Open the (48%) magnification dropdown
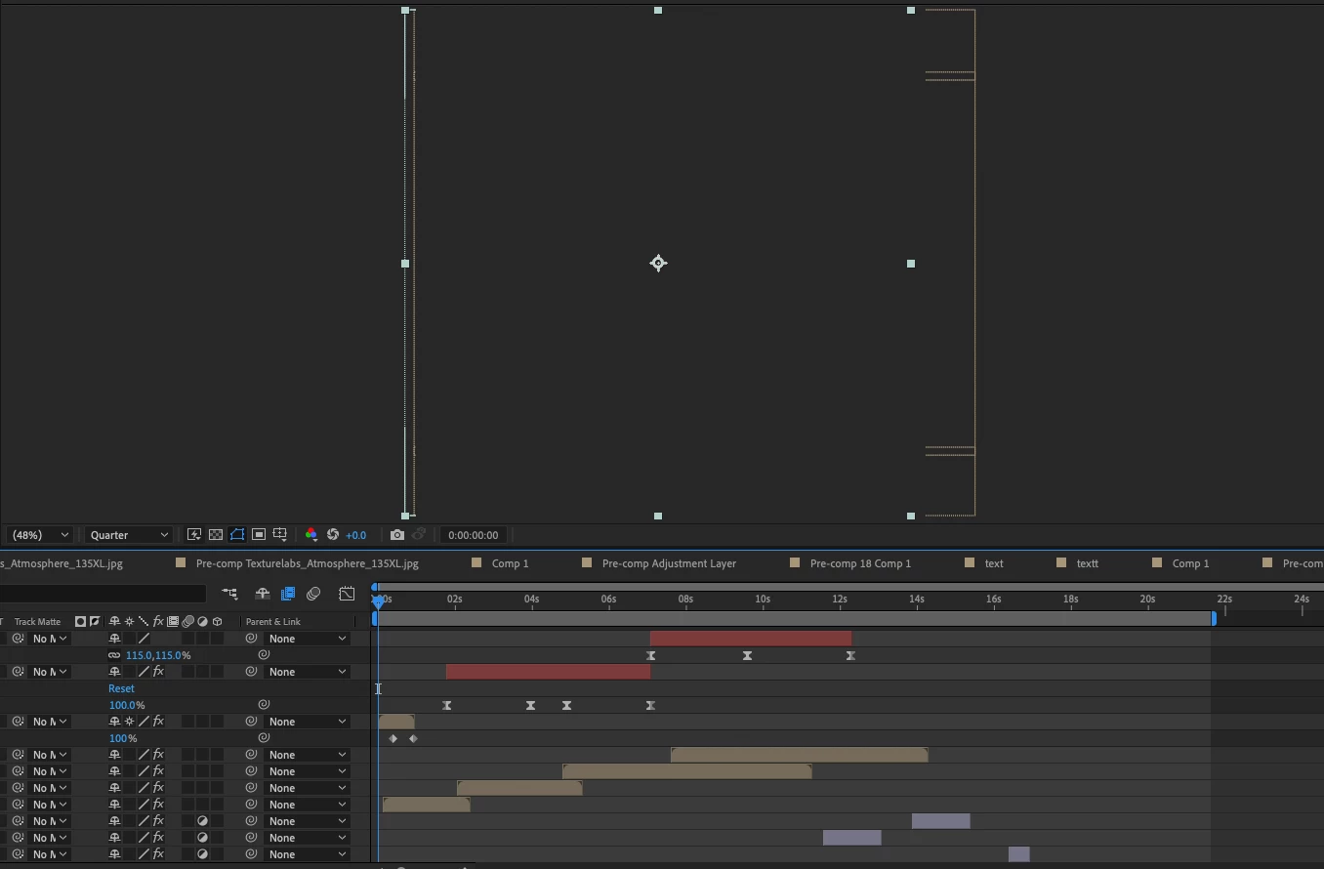This screenshot has height=869, width=1324. pos(40,535)
